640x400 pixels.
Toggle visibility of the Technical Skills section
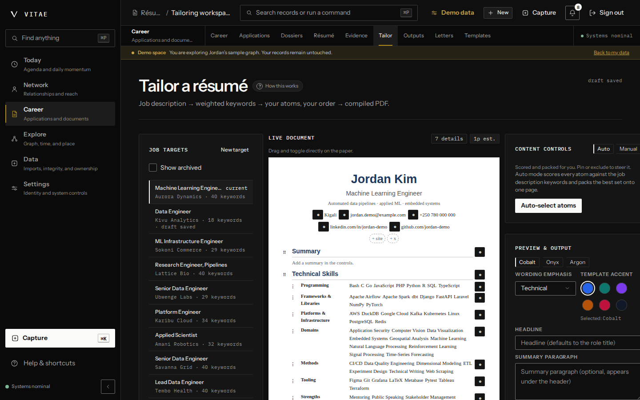tap(480, 275)
